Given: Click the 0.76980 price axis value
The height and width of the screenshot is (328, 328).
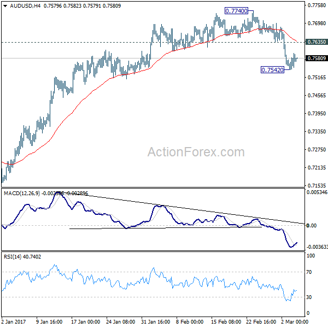Looking at the screenshot, I should [317, 23].
